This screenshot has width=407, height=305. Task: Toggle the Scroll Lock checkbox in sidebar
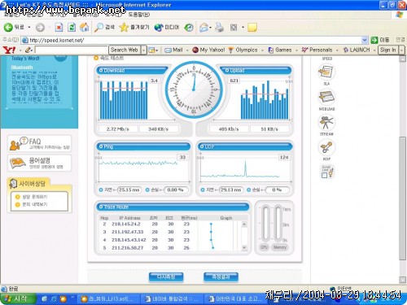click(324, 175)
